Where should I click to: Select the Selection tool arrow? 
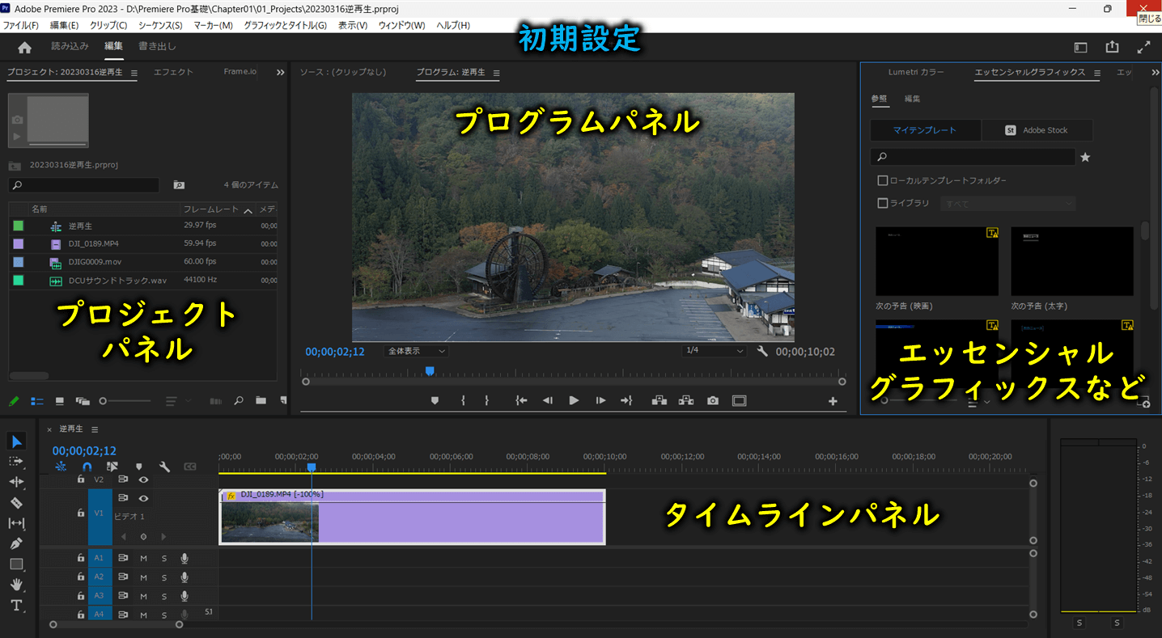pos(17,441)
